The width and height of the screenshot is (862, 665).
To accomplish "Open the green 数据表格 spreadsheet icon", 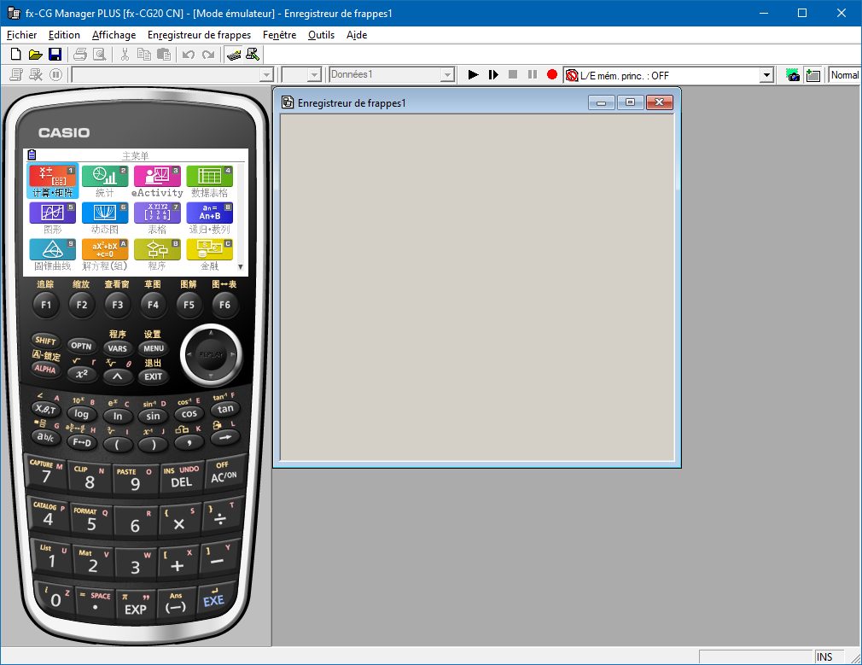I will point(209,181).
